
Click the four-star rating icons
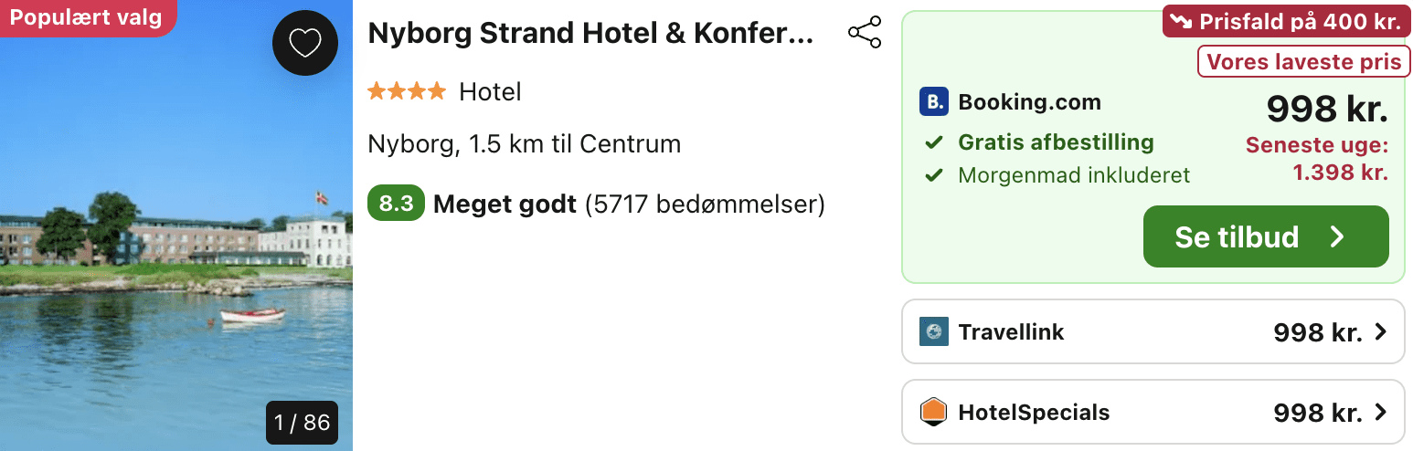(x=407, y=91)
